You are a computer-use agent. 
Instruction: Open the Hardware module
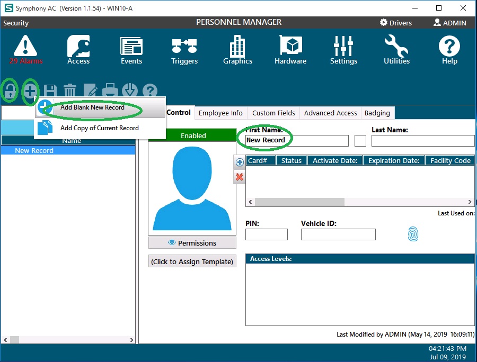(x=290, y=50)
